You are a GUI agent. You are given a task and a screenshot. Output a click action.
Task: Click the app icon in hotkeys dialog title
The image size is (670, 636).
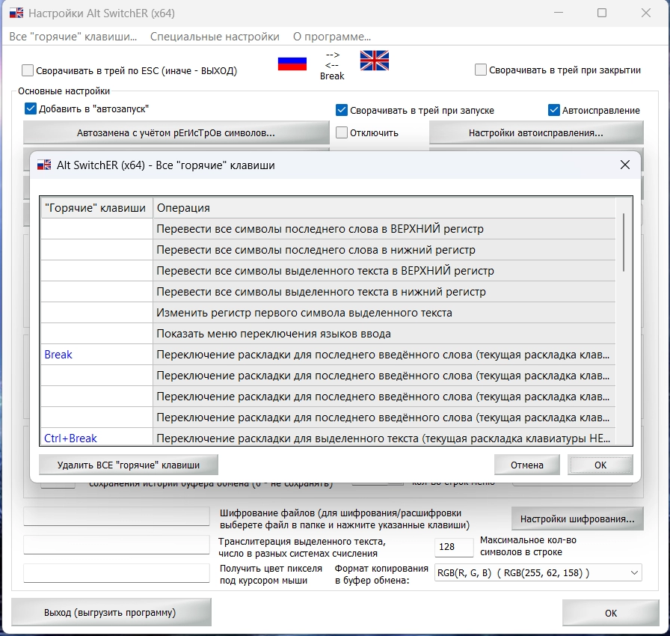[x=44, y=165]
